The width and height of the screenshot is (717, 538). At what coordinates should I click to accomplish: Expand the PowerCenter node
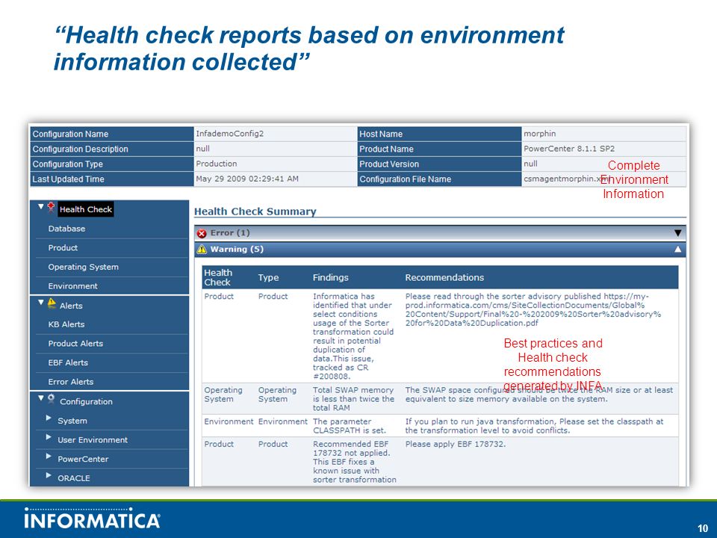click(49, 457)
